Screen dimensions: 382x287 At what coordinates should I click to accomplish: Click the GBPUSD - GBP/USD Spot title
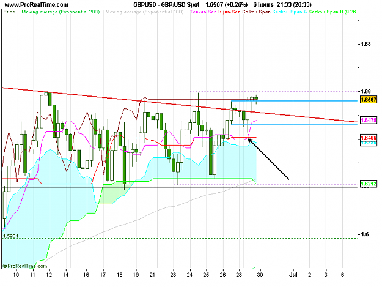coord(166,5)
